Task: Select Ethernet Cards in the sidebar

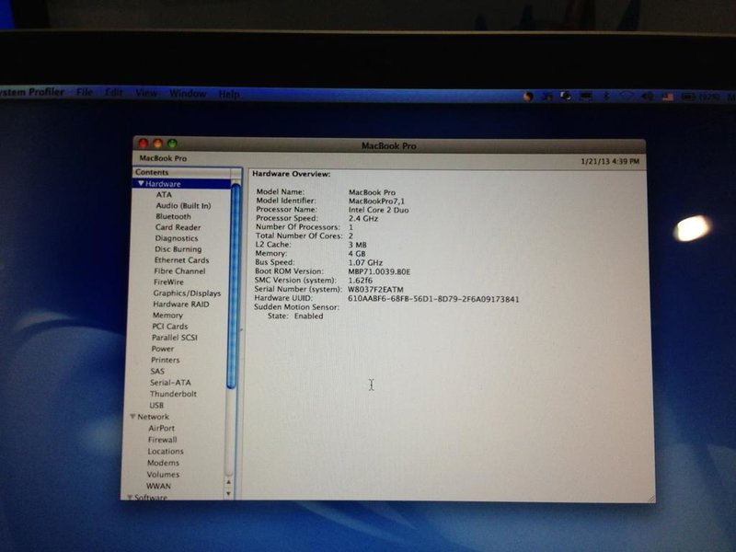Action: click(x=181, y=260)
